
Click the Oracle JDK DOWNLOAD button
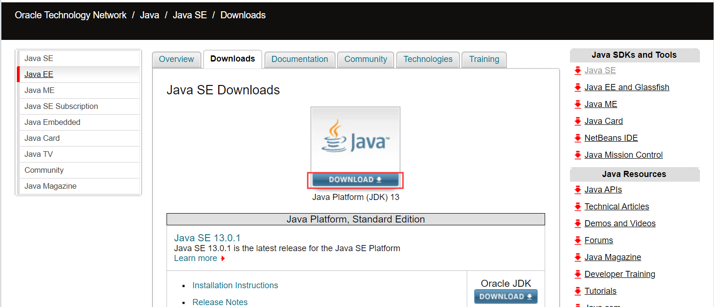coord(506,297)
